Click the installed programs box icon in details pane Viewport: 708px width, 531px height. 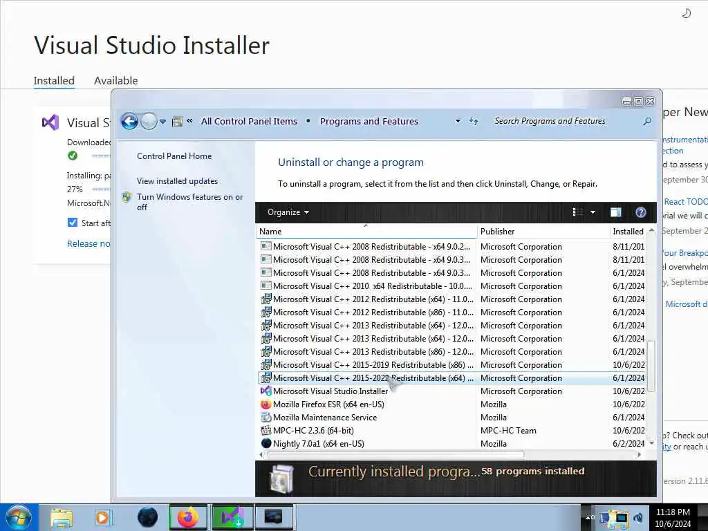point(281,478)
